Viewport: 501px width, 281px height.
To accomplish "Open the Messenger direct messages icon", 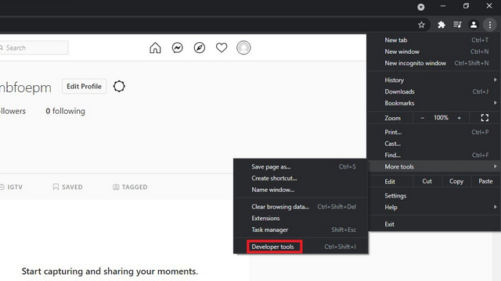I will tap(178, 48).
